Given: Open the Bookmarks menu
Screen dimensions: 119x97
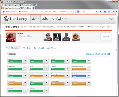Looking at the screenshot, I should tap(23, 5).
